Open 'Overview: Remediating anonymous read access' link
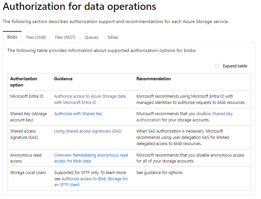 (x=91, y=158)
